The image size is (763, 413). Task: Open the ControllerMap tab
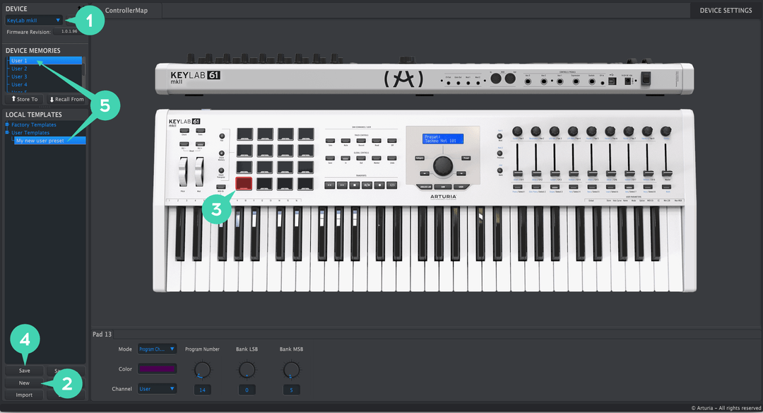tap(126, 10)
